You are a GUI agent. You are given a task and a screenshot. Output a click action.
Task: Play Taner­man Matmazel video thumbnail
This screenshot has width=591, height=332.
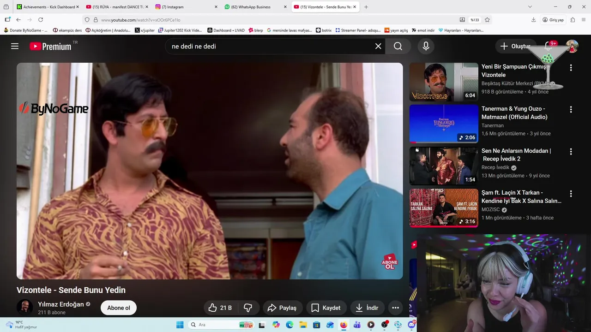tap(444, 124)
